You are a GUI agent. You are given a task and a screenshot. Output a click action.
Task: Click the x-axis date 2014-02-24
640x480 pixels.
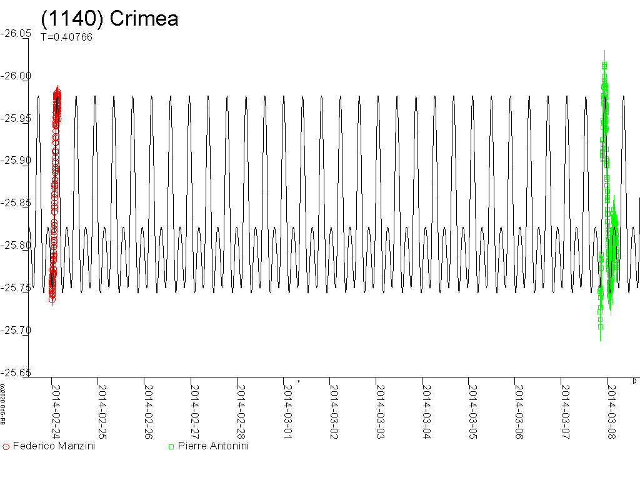tap(56, 411)
